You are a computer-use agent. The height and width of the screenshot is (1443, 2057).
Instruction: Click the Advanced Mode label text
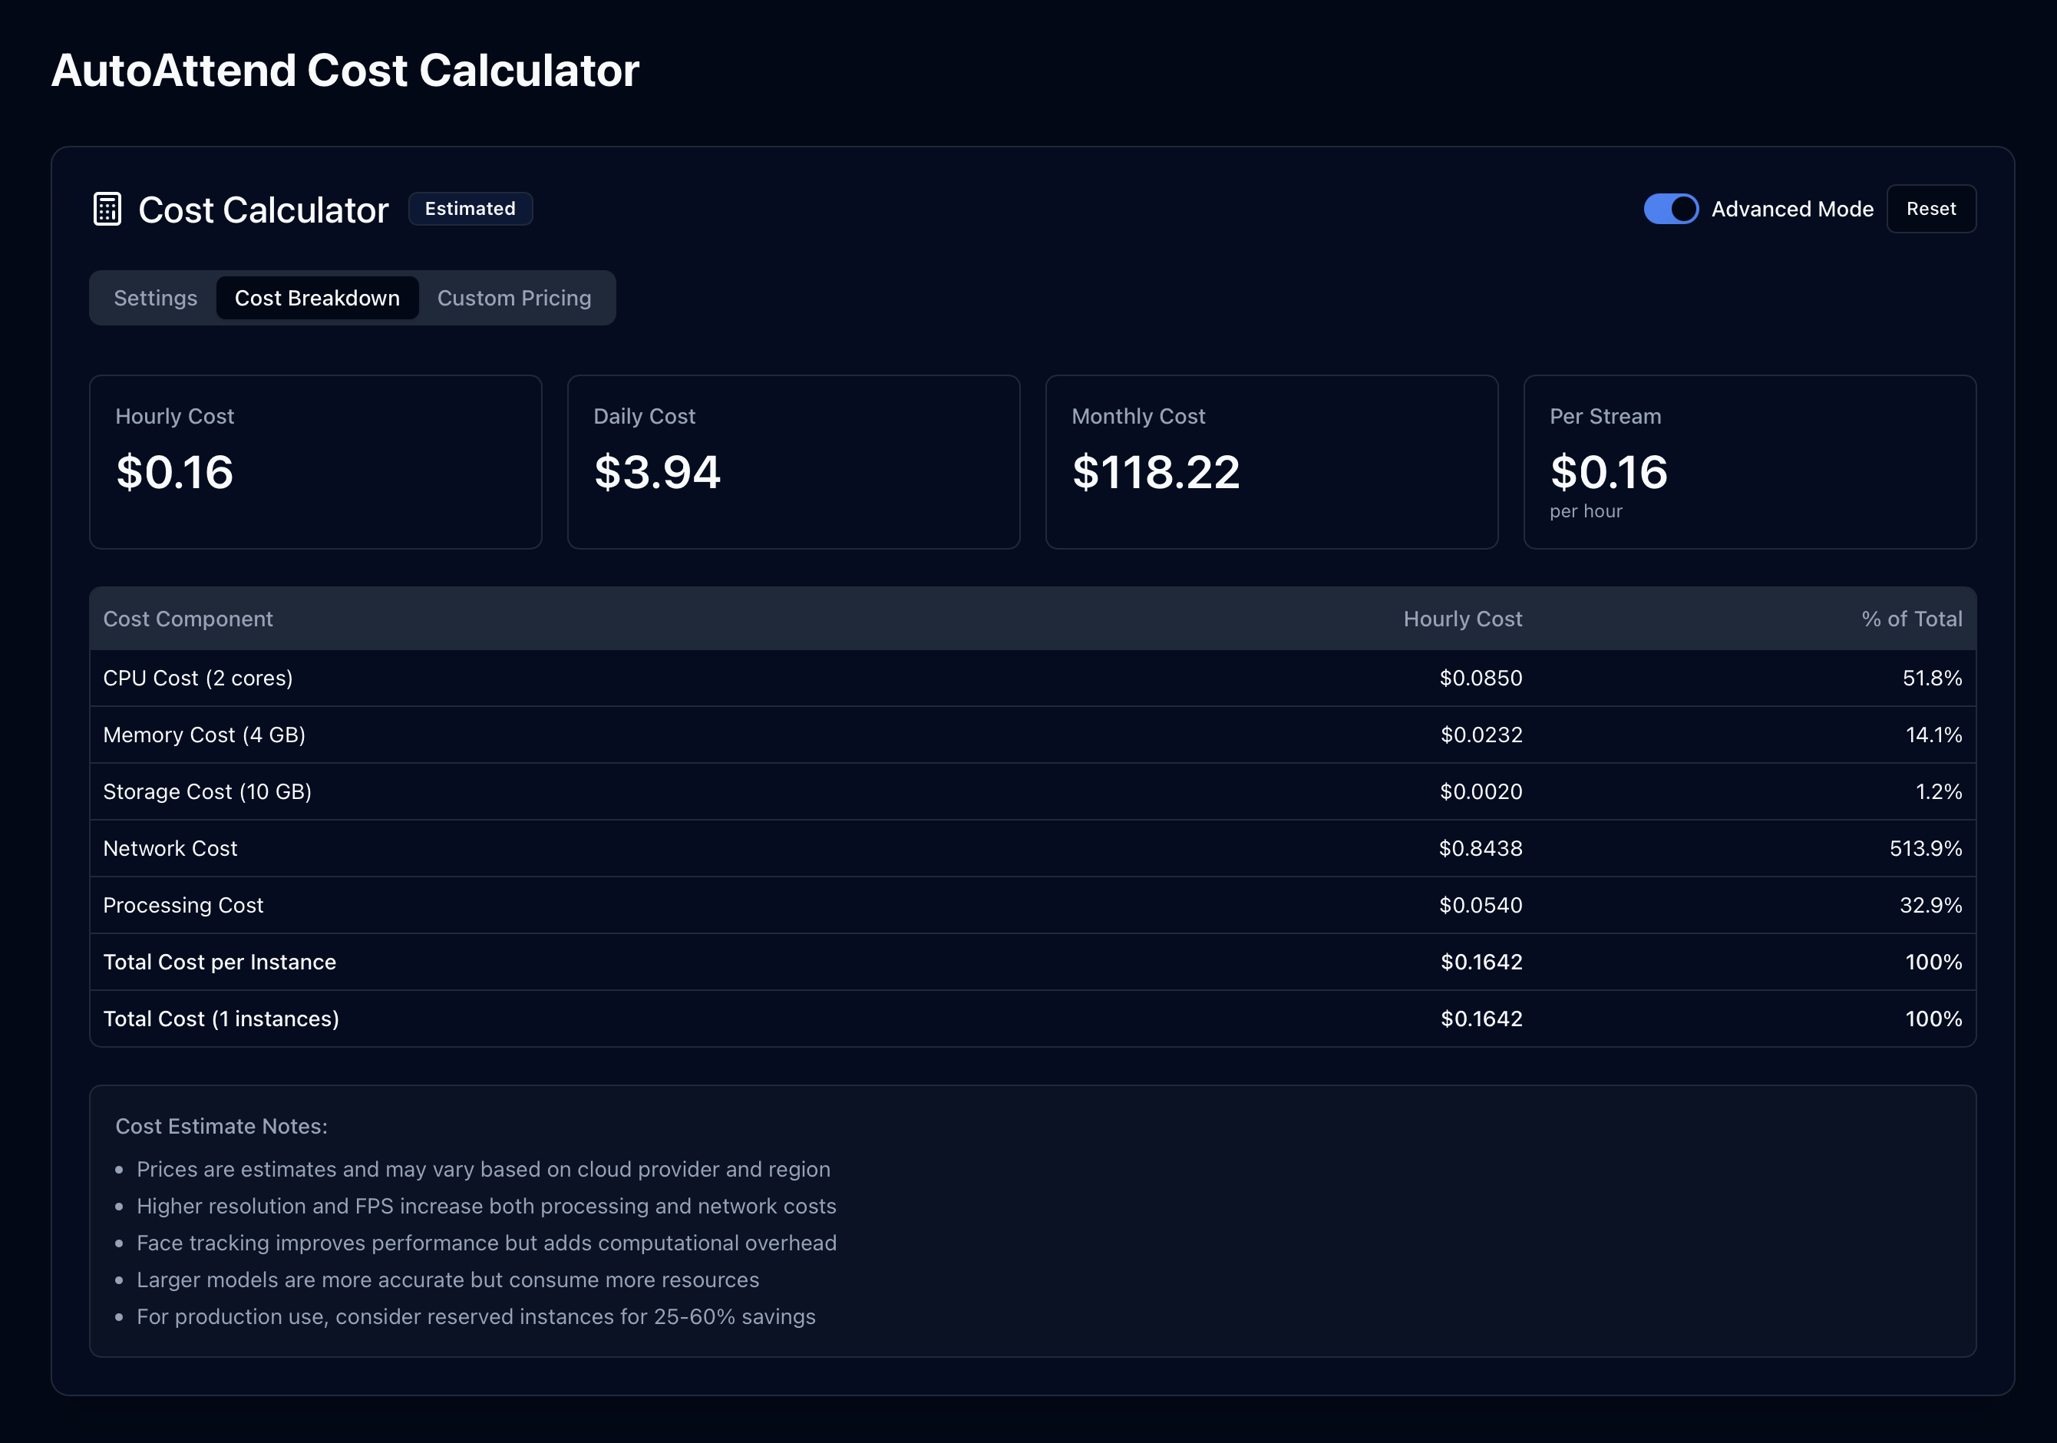point(1791,209)
